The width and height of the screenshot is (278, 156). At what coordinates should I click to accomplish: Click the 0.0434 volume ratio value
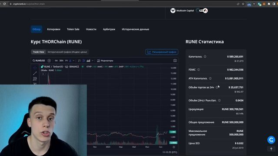239,101
